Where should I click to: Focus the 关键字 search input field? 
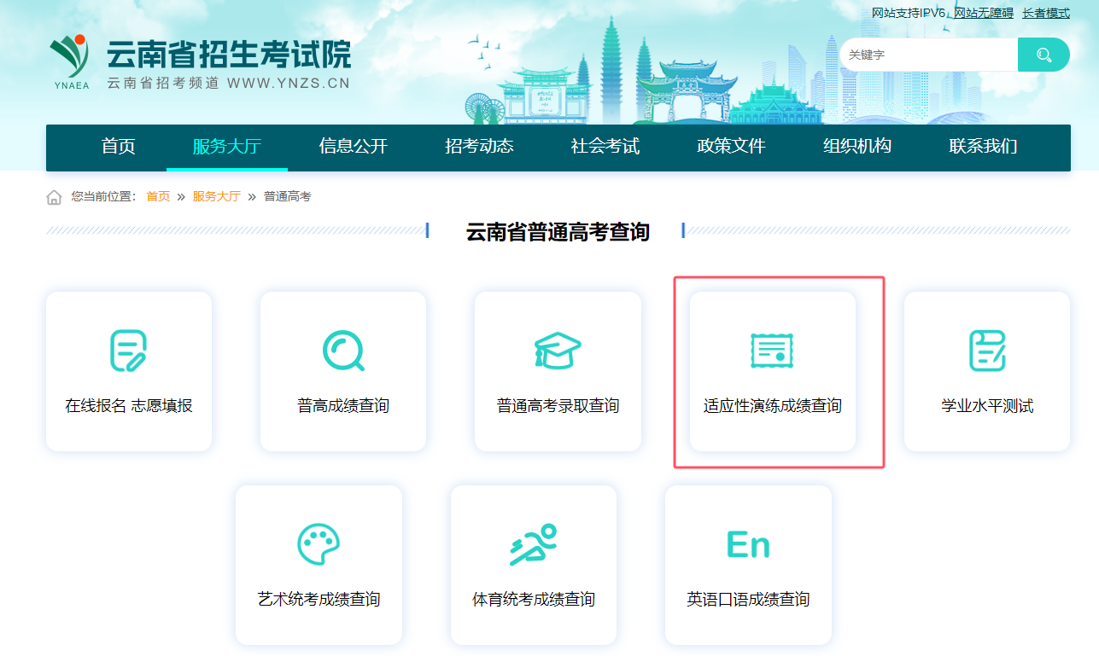(x=927, y=55)
